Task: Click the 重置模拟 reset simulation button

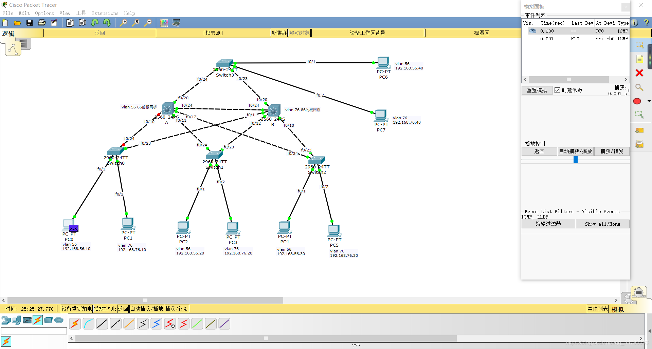Action: coord(537,90)
